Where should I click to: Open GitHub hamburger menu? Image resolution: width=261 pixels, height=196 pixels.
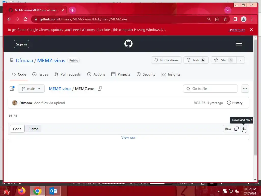(x=239, y=44)
